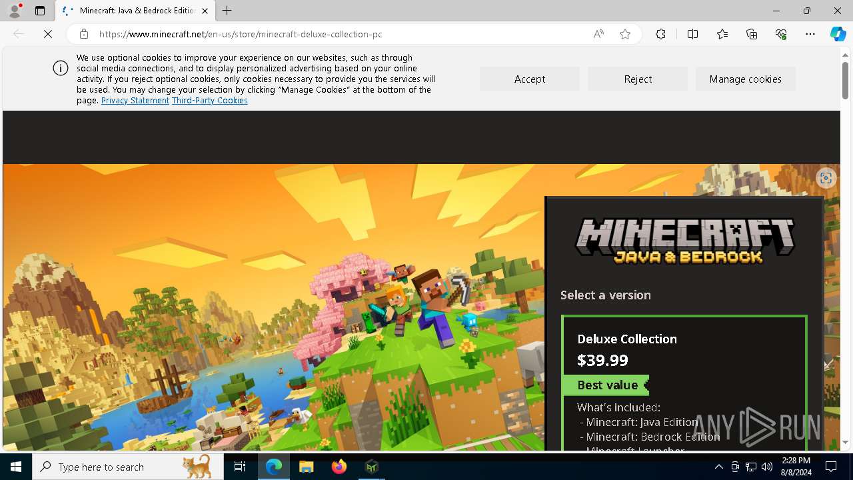Open the Windows Start menu
853x480 pixels.
point(16,467)
